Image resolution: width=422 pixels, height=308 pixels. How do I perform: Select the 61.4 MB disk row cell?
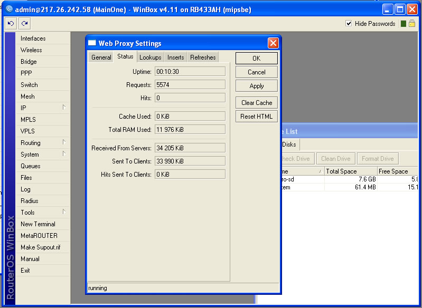(351, 187)
